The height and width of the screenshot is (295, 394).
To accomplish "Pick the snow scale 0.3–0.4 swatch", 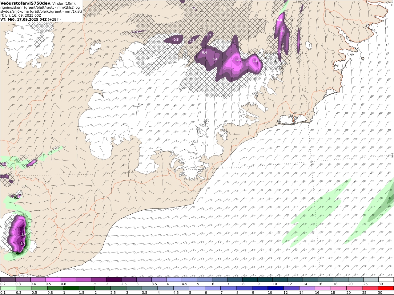I will [23, 279].
